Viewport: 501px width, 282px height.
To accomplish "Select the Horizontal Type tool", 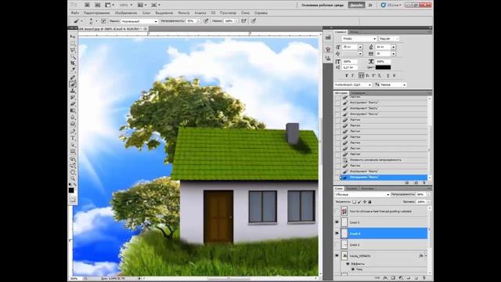I will click(x=73, y=139).
